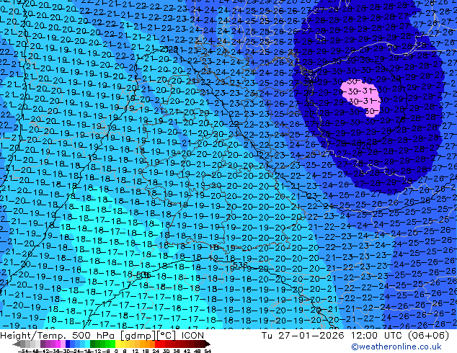Click the yellow 0 degree swatch in legend
Viewport: 457px width, 353px height.
(118, 344)
